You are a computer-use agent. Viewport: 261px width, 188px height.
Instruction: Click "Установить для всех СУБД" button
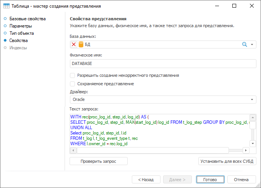click(227, 161)
